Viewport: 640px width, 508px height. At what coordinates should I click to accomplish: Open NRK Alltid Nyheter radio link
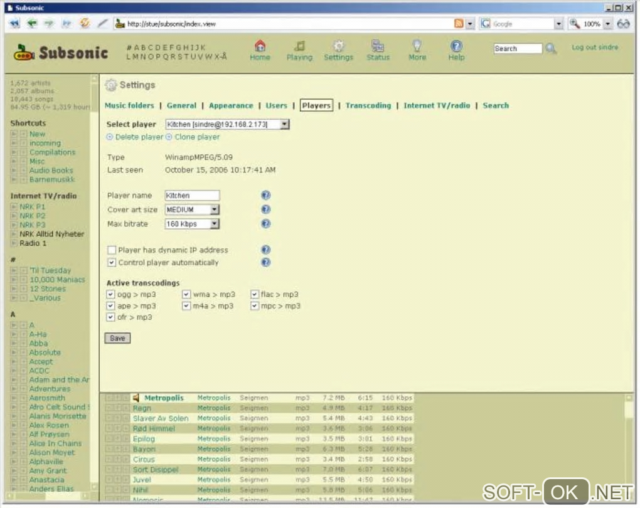coord(52,234)
